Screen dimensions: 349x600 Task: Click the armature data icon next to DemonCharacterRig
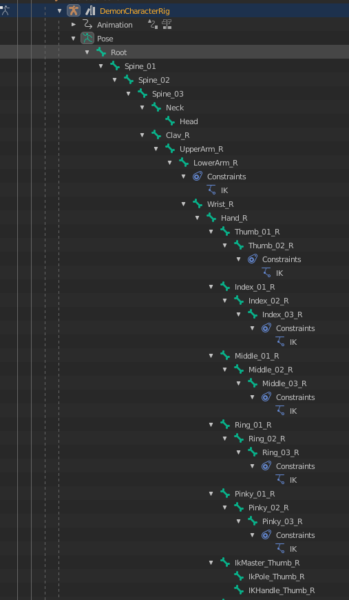(90, 11)
